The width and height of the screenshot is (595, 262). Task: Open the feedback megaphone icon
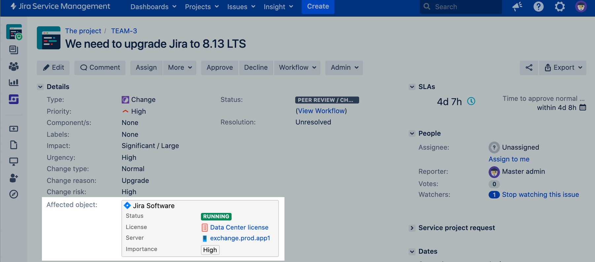(x=517, y=7)
